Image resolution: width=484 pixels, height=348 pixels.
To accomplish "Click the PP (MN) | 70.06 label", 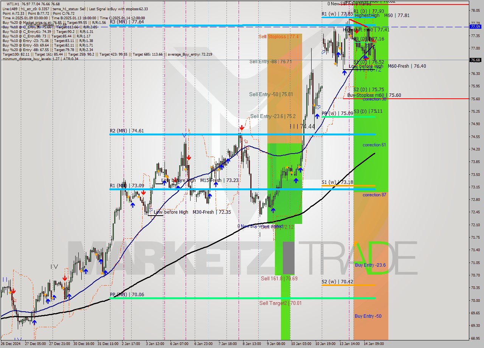I will click(127, 295).
